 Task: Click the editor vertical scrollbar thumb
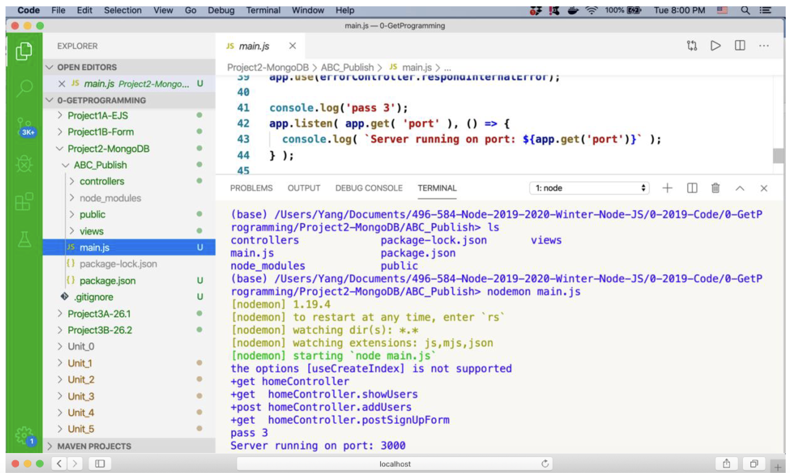click(x=778, y=156)
